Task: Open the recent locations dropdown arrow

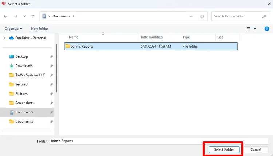Action: click(24, 16)
